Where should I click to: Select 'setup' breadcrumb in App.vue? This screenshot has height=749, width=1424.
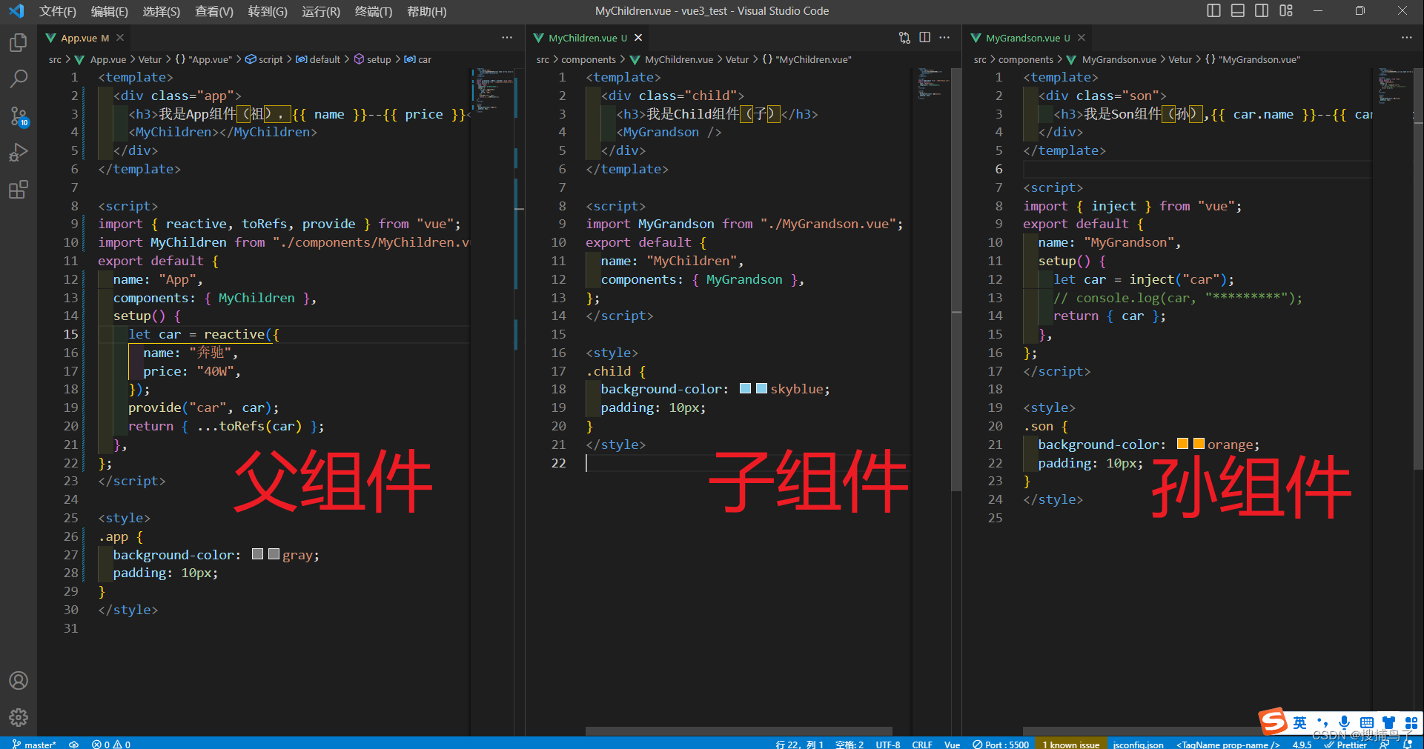click(x=372, y=59)
